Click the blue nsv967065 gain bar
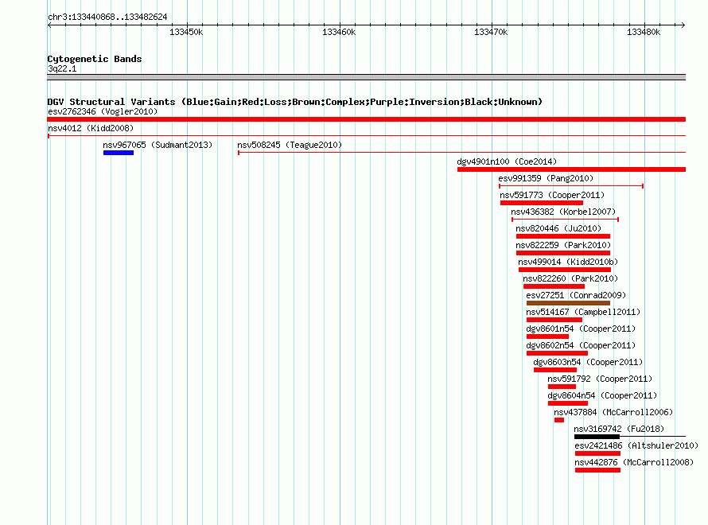Viewport: 708px width, 525px height. pos(119,153)
